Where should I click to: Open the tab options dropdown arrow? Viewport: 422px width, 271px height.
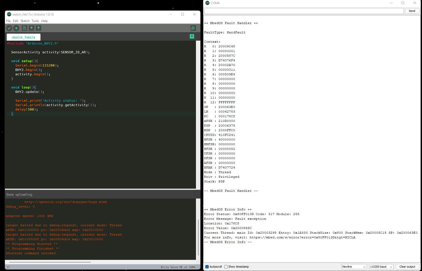click(192, 36)
